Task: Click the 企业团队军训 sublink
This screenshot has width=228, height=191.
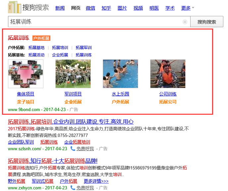Action: tap(21, 142)
